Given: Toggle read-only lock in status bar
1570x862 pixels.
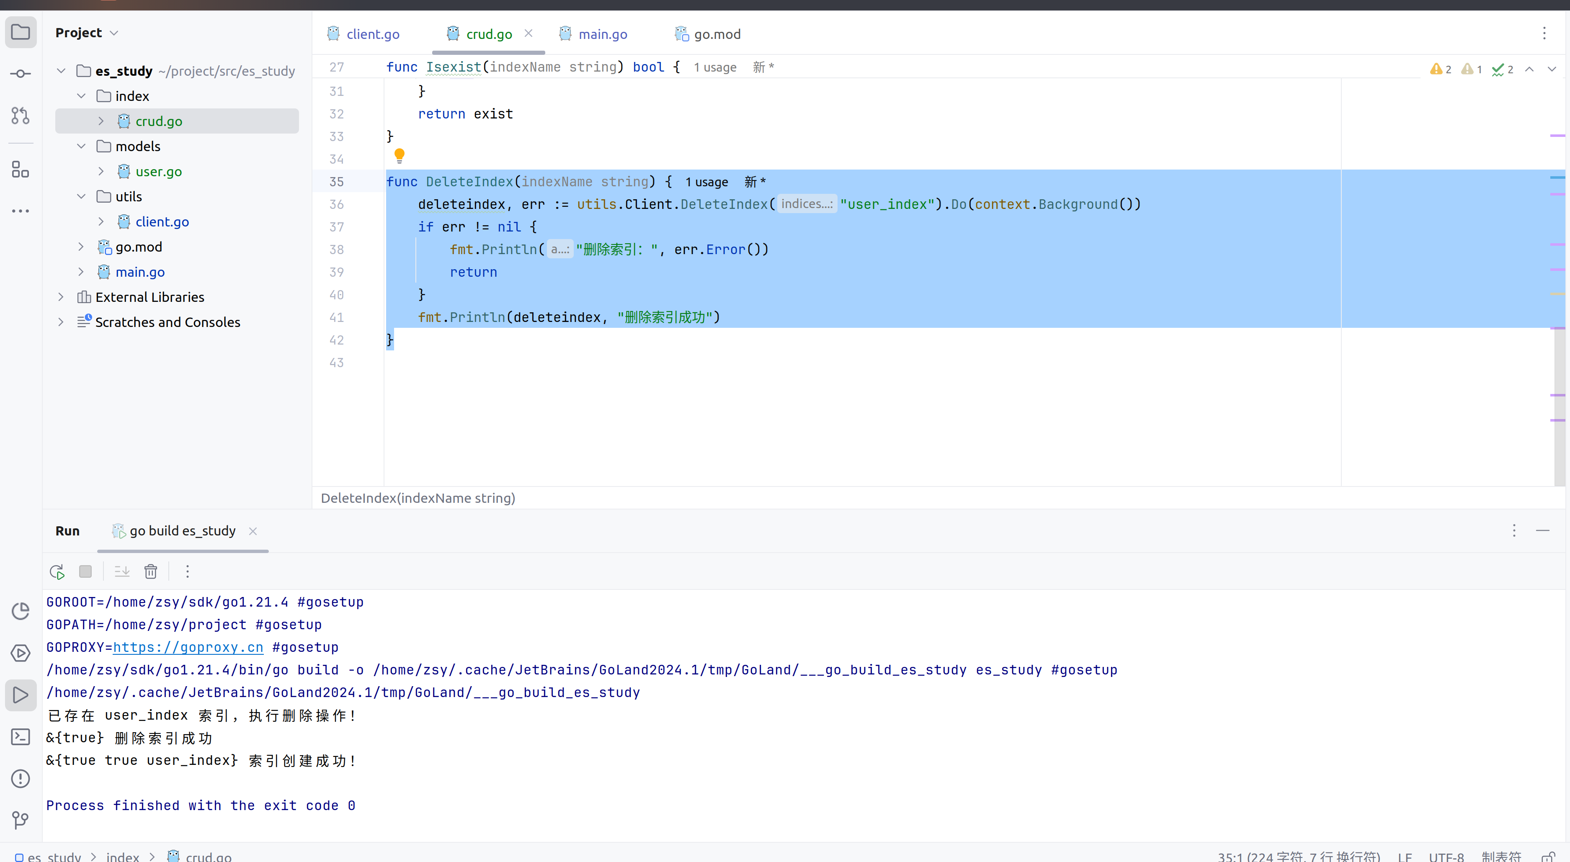Looking at the screenshot, I should [1549, 857].
